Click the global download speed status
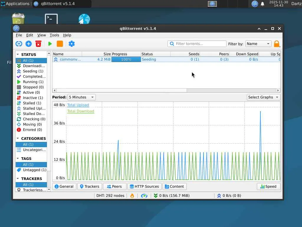Image resolution: width=302 pixels, height=227 pixels. (172, 196)
